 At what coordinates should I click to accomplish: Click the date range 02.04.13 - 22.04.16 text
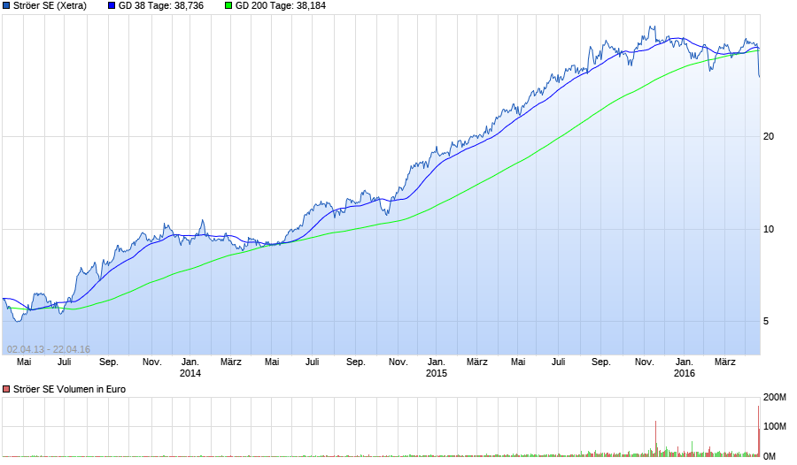click(x=49, y=349)
